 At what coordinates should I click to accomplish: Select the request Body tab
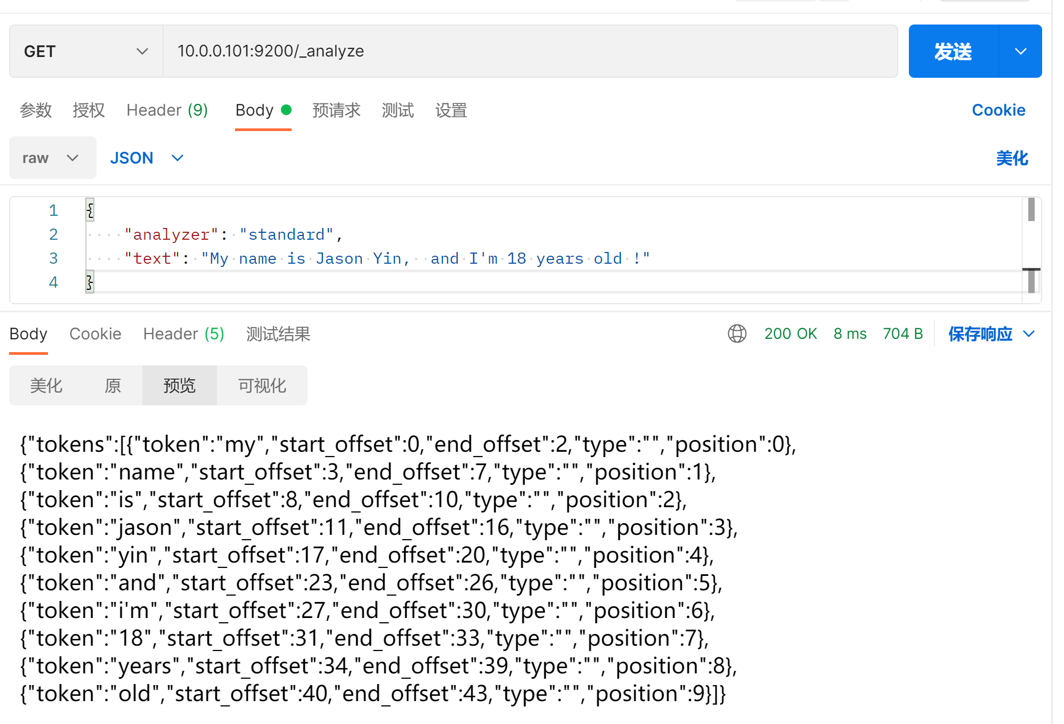point(263,110)
